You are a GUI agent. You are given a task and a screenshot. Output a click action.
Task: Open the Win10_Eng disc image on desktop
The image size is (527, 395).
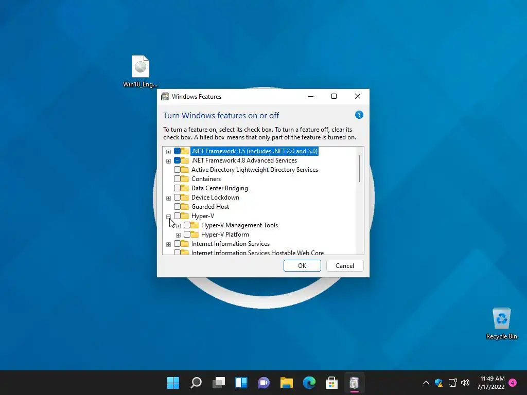click(140, 71)
